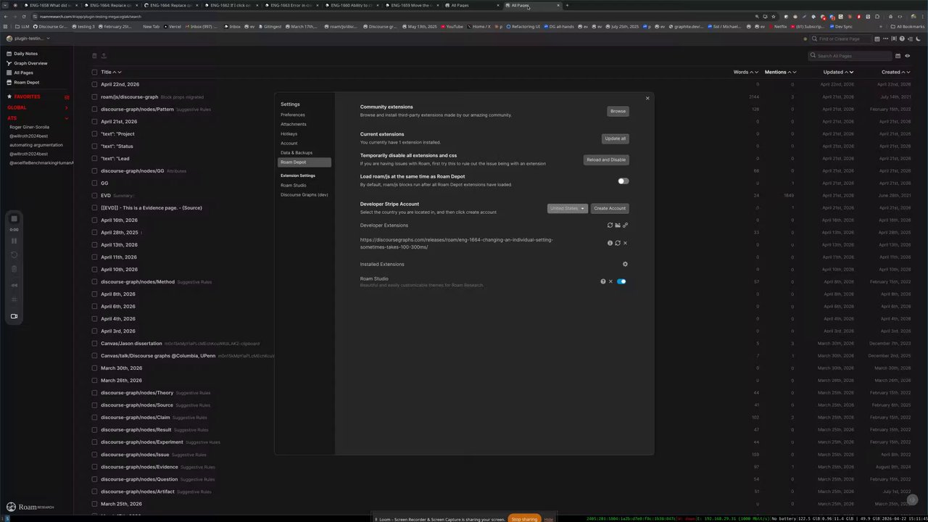The image size is (928, 522).
Task: Close the Settings dialog
Action: tap(647, 98)
